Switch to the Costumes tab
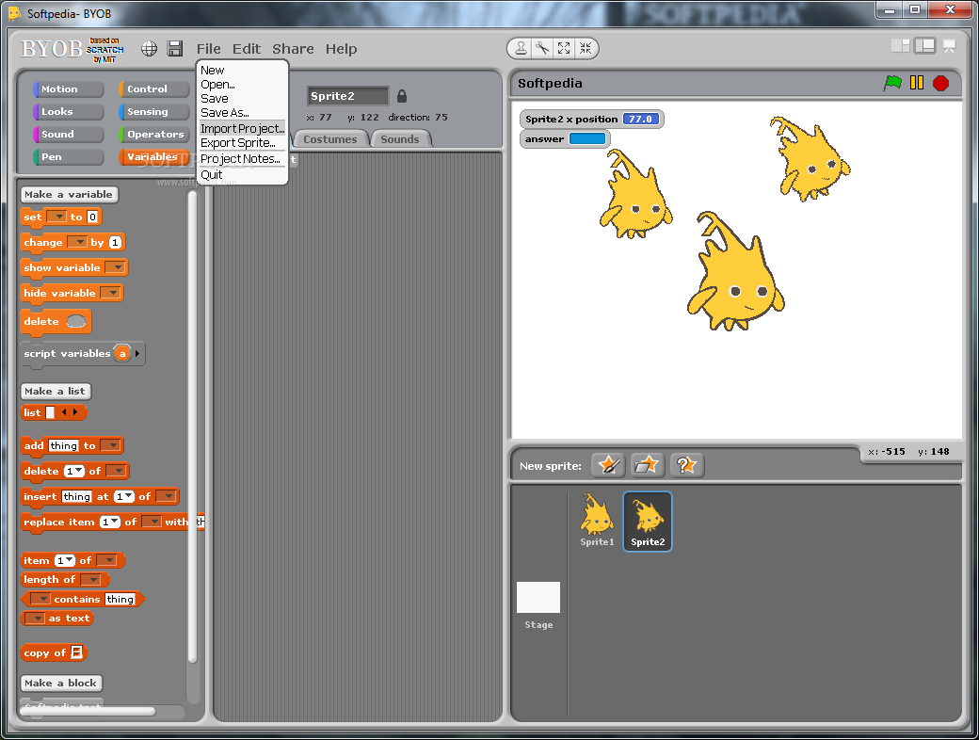The height and width of the screenshot is (740, 979). 329,139
